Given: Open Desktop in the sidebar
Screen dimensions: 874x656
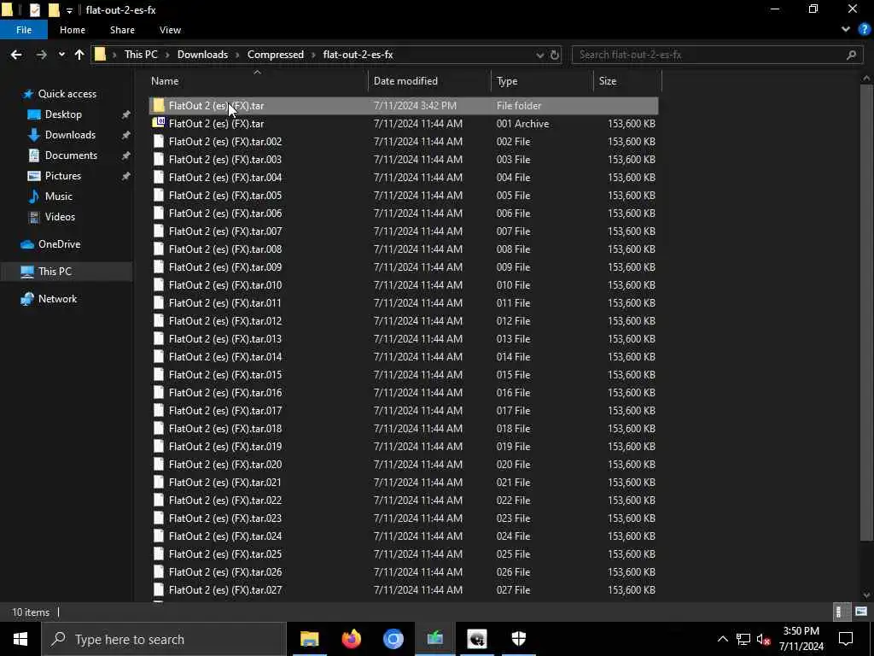Looking at the screenshot, I should (x=63, y=114).
